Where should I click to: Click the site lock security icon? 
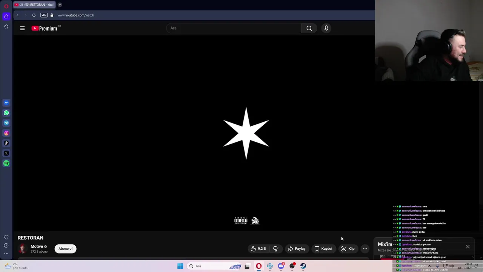point(52,15)
